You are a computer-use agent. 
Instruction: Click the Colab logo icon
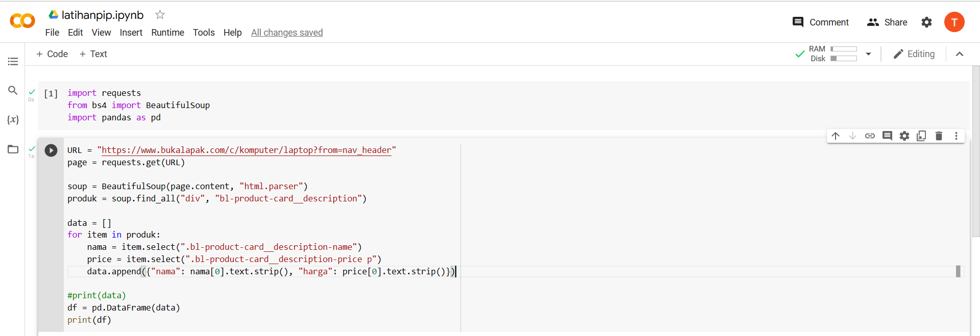coord(22,21)
